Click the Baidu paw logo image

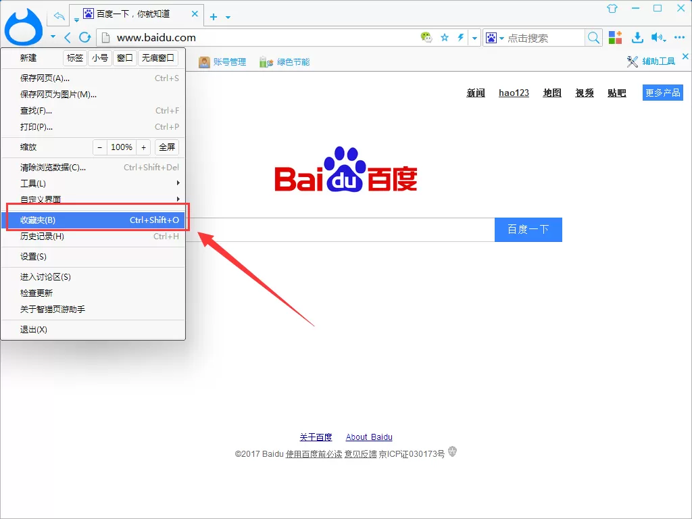(346, 170)
